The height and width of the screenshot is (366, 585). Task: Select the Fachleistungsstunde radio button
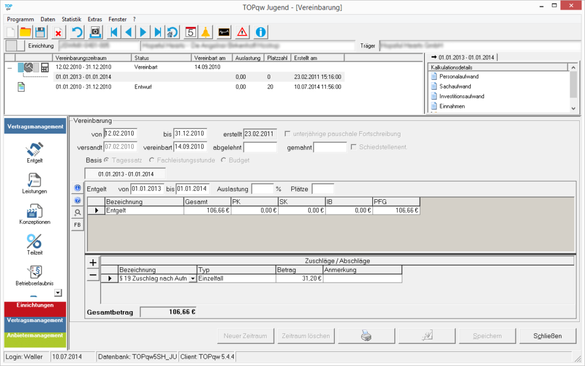(x=152, y=160)
